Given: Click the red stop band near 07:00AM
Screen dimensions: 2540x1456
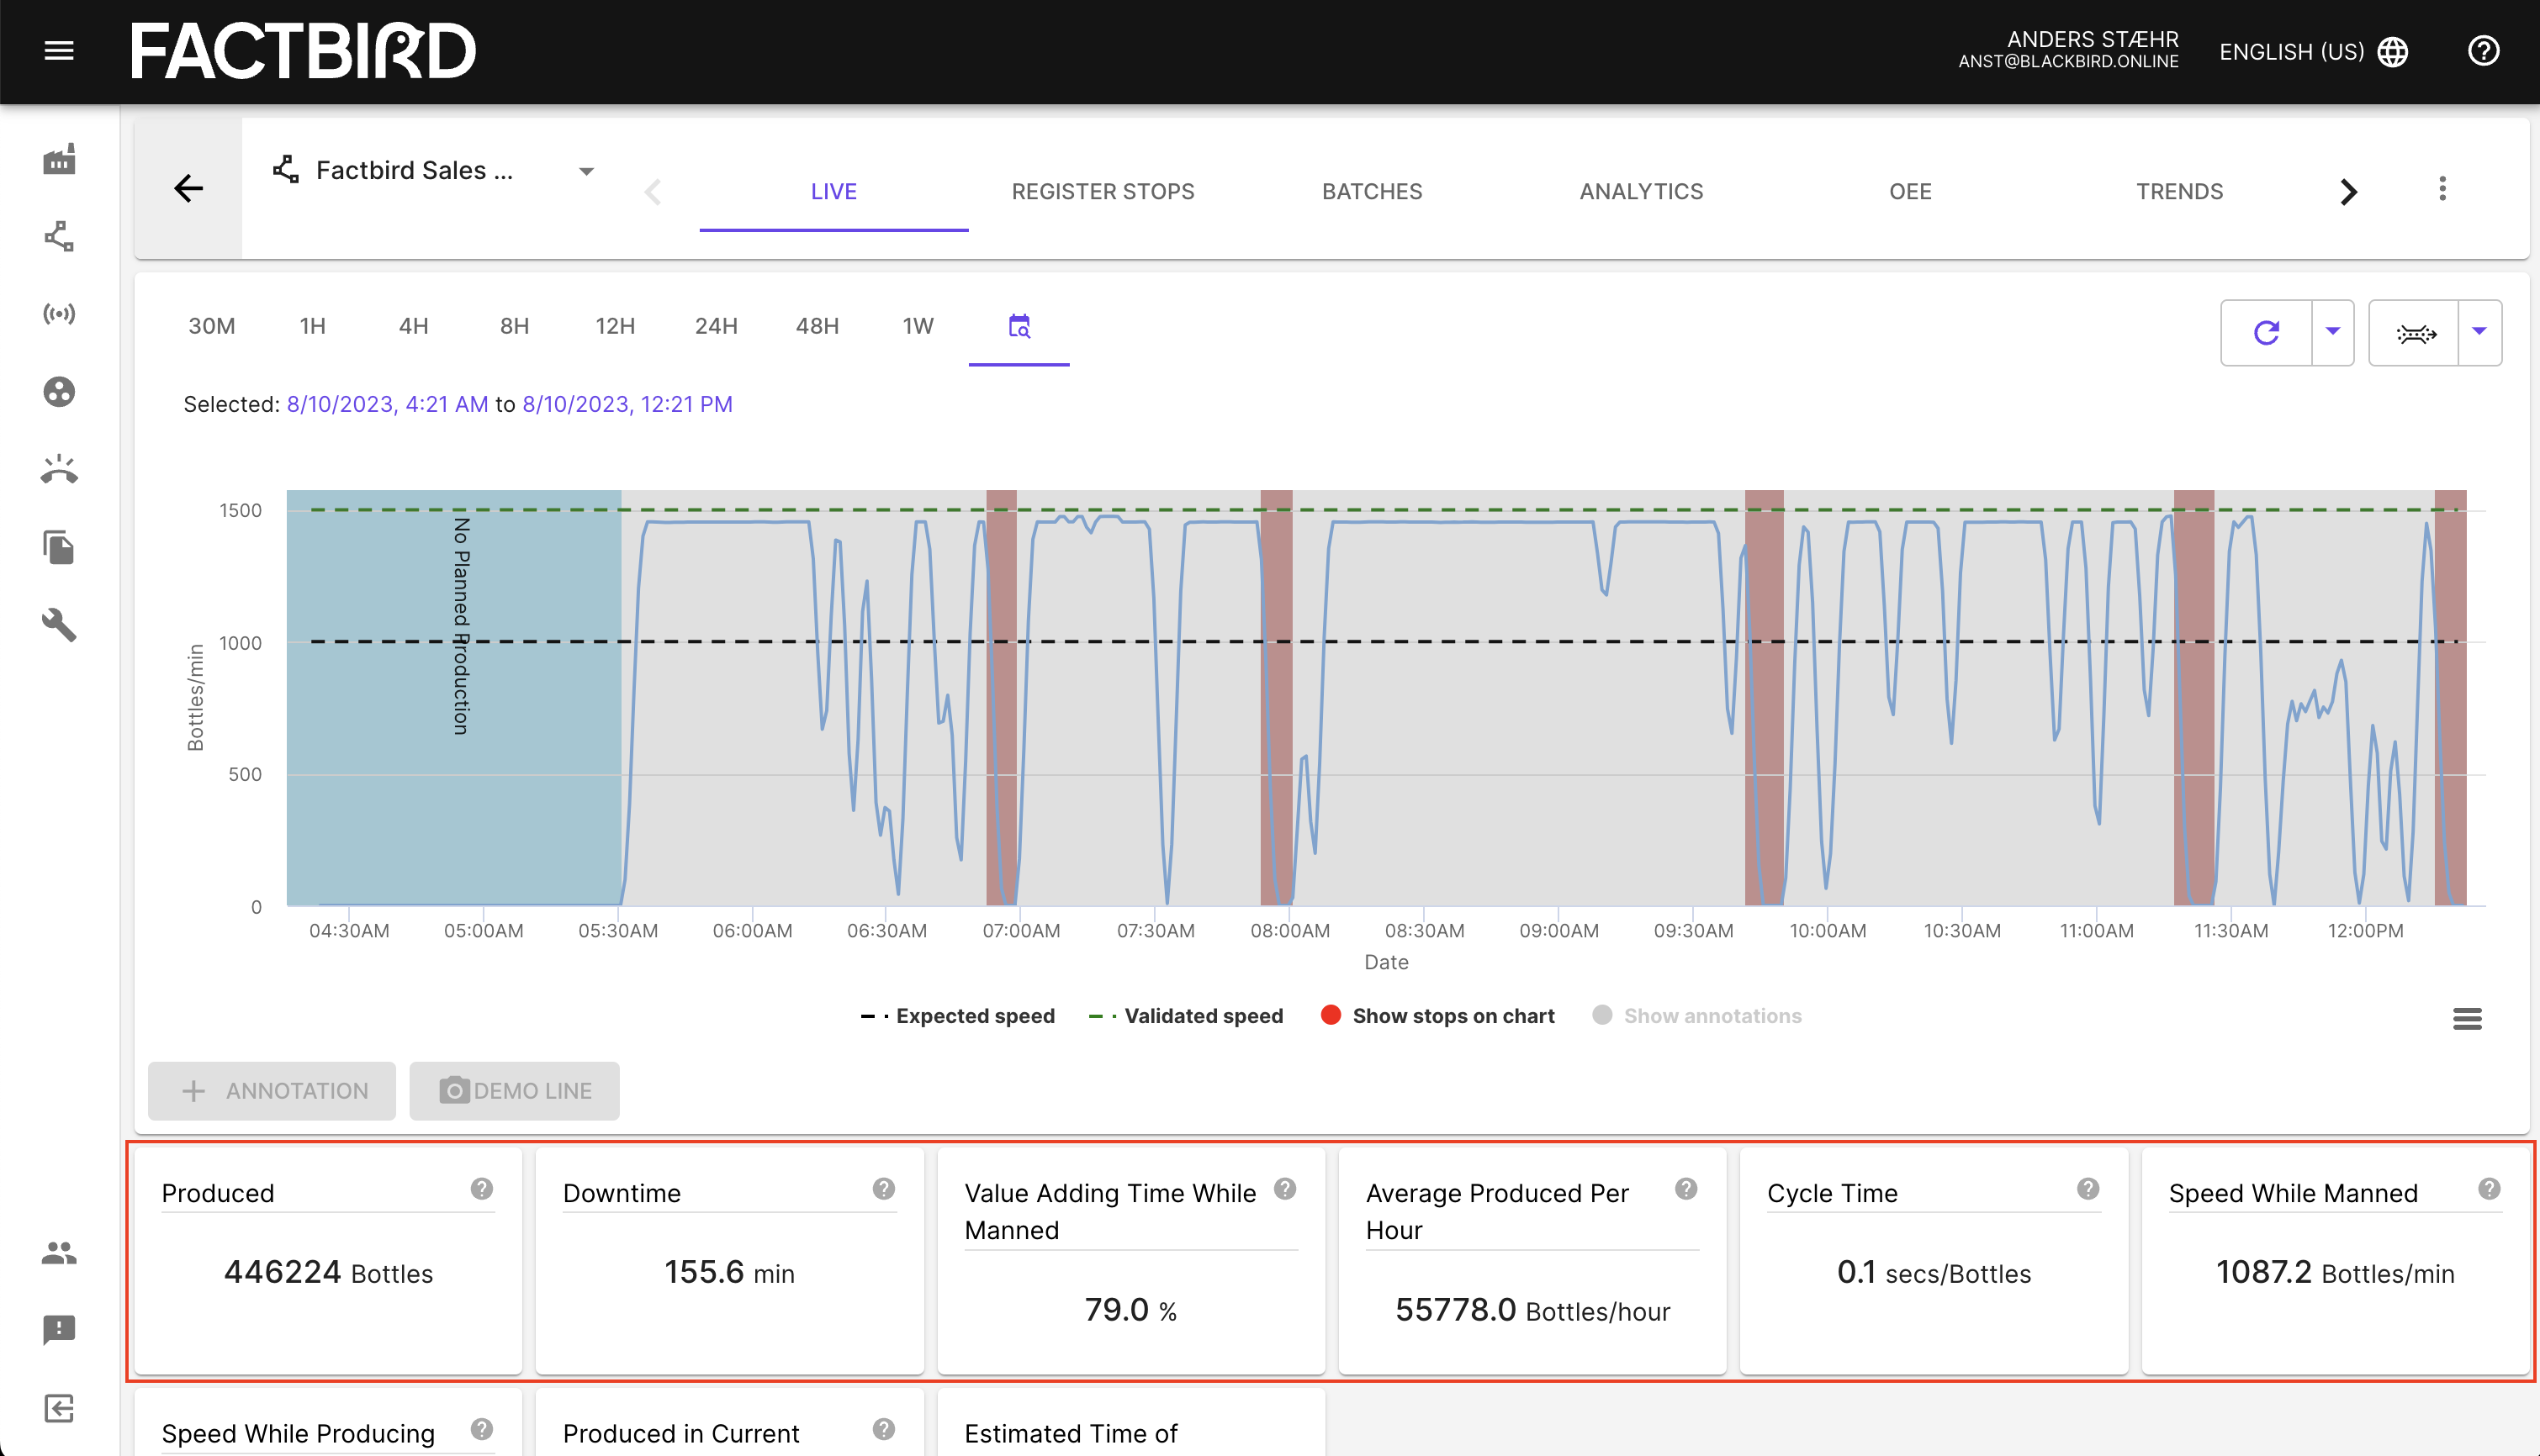Looking at the screenshot, I should (x=1002, y=697).
